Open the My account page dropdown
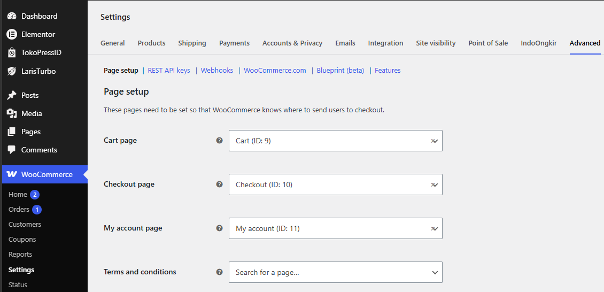This screenshot has width=604, height=292. pyautogui.click(x=336, y=228)
